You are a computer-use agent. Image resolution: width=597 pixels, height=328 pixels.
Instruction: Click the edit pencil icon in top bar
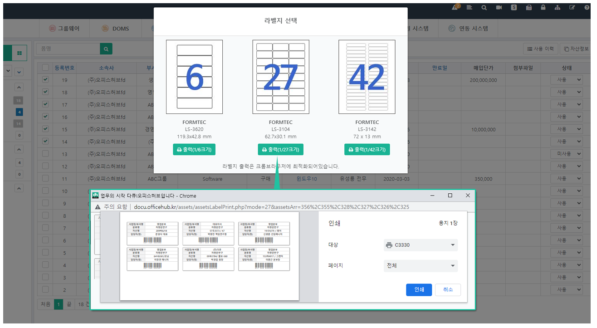pyautogui.click(x=572, y=7)
